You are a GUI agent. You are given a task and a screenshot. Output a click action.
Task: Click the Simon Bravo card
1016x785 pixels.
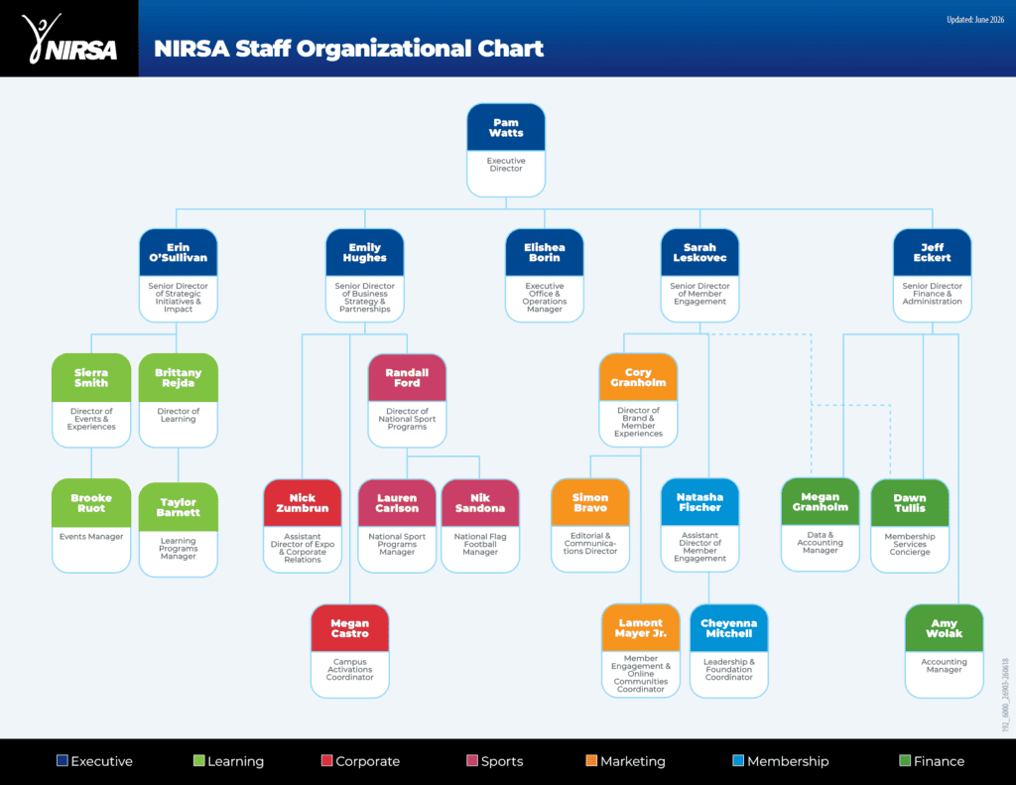tap(590, 525)
